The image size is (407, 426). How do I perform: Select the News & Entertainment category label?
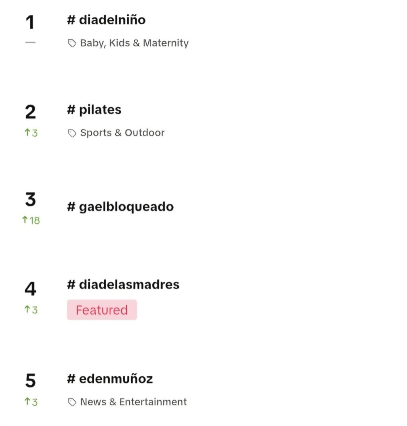pos(134,402)
